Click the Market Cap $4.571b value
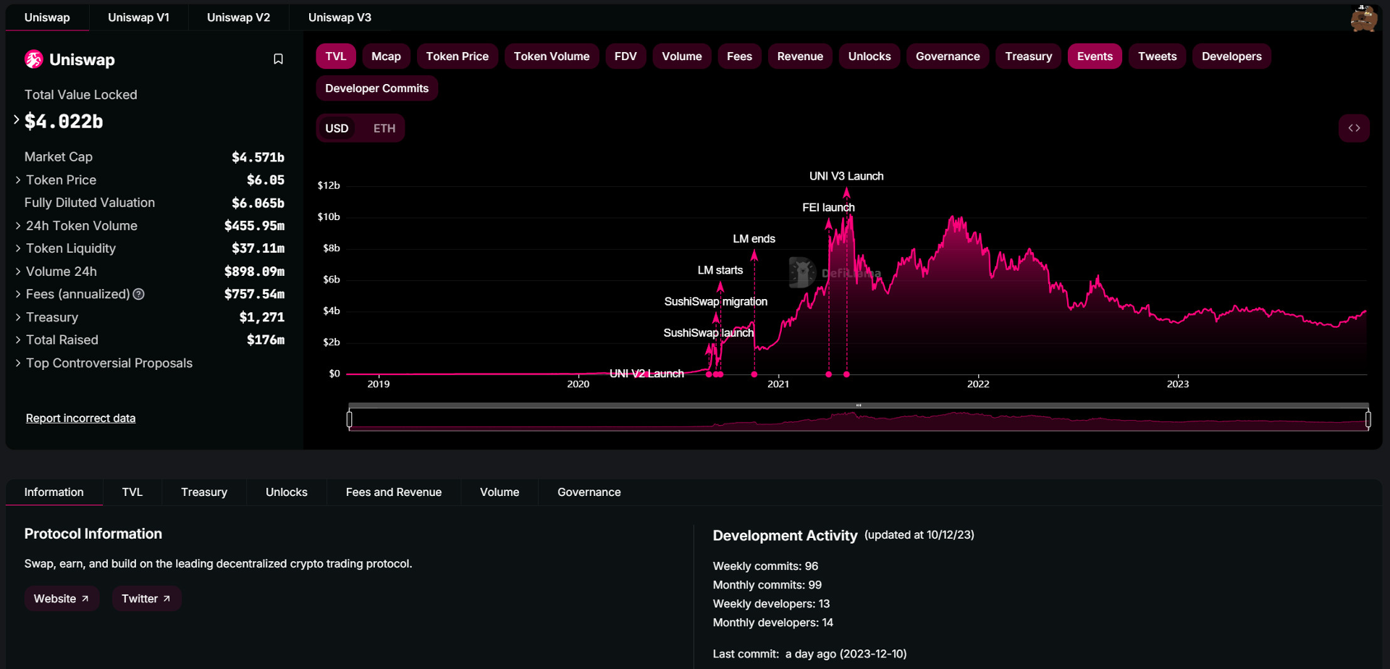The width and height of the screenshot is (1390, 669). [x=258, y=157]
